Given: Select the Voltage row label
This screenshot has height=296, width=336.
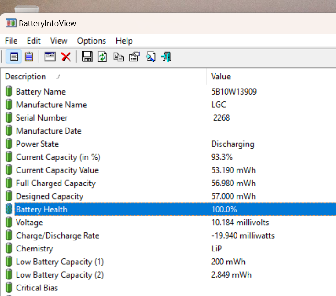Looking at the screenshot, I should pyautogui.click(x=29, y=223).
